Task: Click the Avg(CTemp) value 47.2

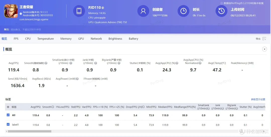Action: coord(217,70)
